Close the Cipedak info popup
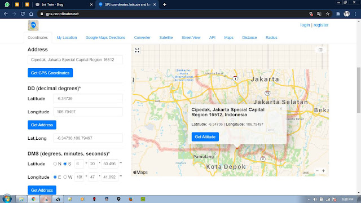The width and height of the screenshot is (361, 203). click(281, 109)
